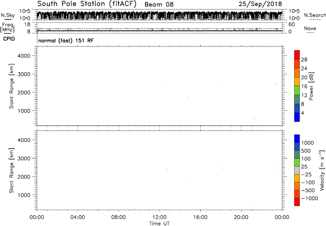
Task: Click the red bottom velocity colorbar swatch
Action: click(x=297, y=202)
